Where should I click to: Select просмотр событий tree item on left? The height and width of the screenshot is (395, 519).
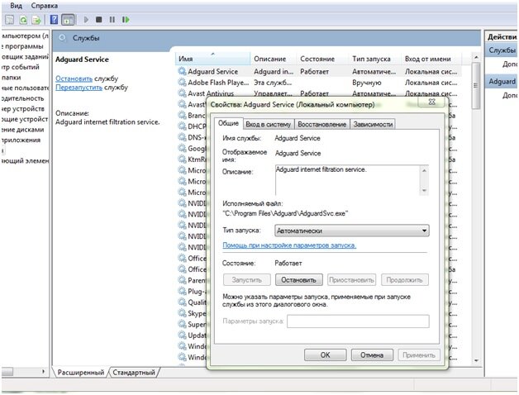(20, 67)
